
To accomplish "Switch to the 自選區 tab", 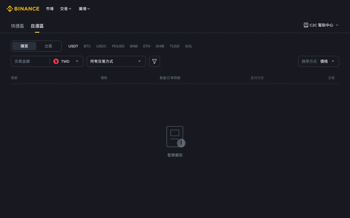I will tap(37, 26).
